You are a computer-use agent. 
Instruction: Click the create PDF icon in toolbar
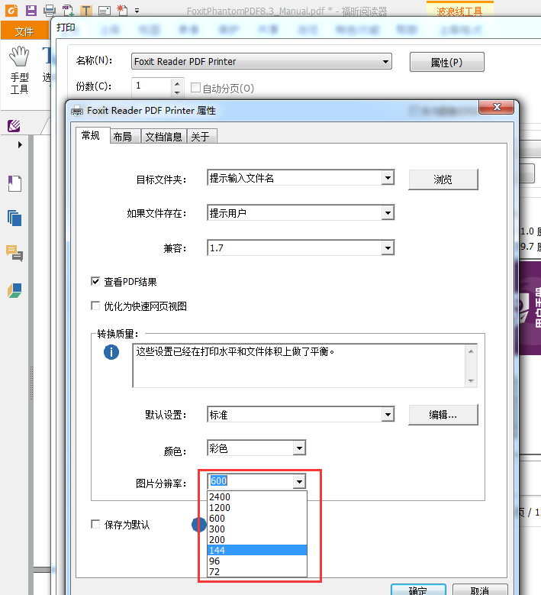click(x=68, y=11)
